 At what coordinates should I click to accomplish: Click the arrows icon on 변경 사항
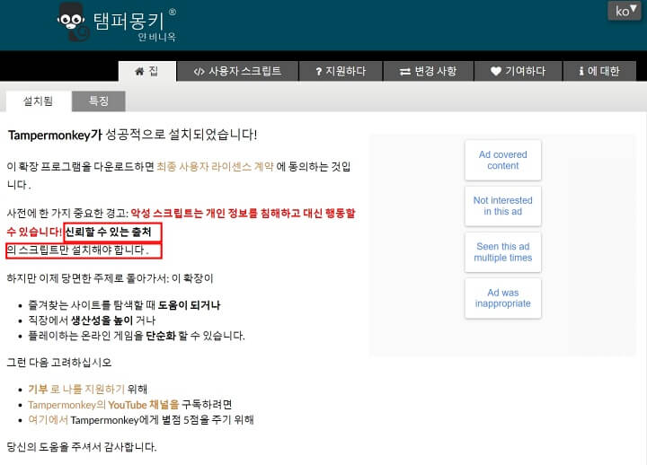click(405, 72)
